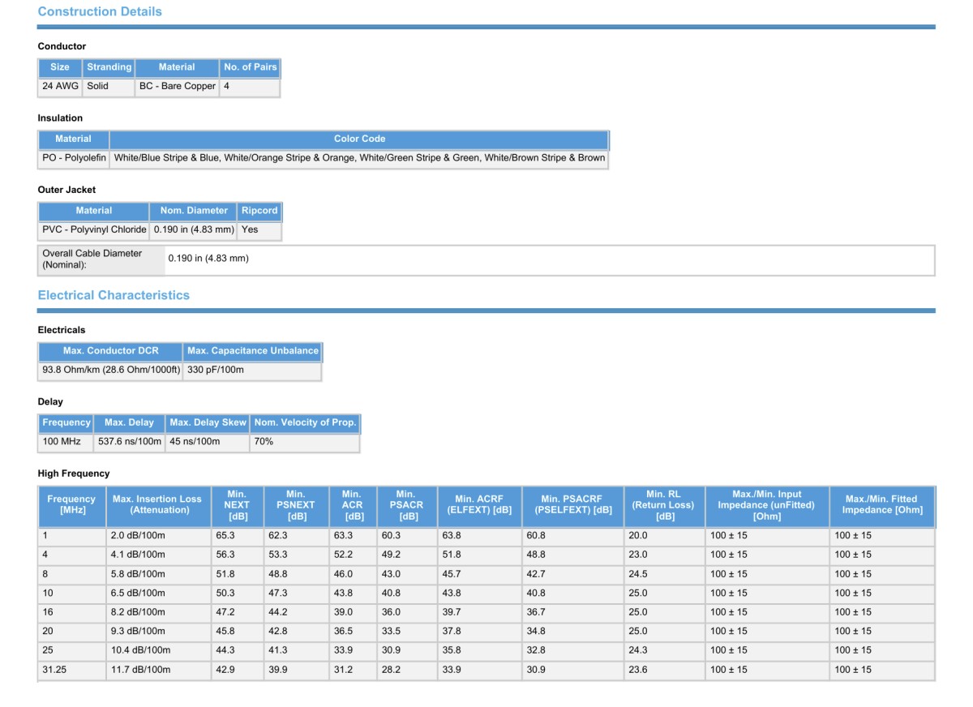Click the Construction Details section heading
The width and height of the screenshot is (973, 707).
pyautogui.click(x=100, y=12)
